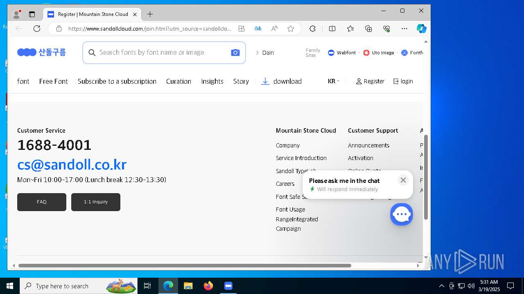Toggle Edge split screen

(332, 29)
